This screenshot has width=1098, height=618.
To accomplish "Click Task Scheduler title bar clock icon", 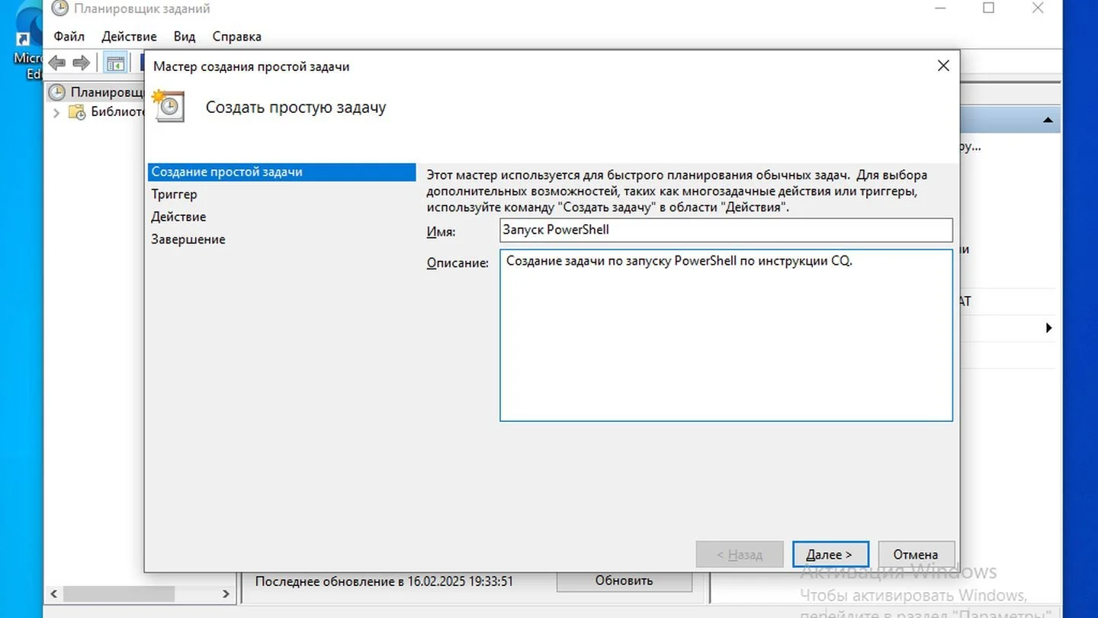I will point(59,9).
